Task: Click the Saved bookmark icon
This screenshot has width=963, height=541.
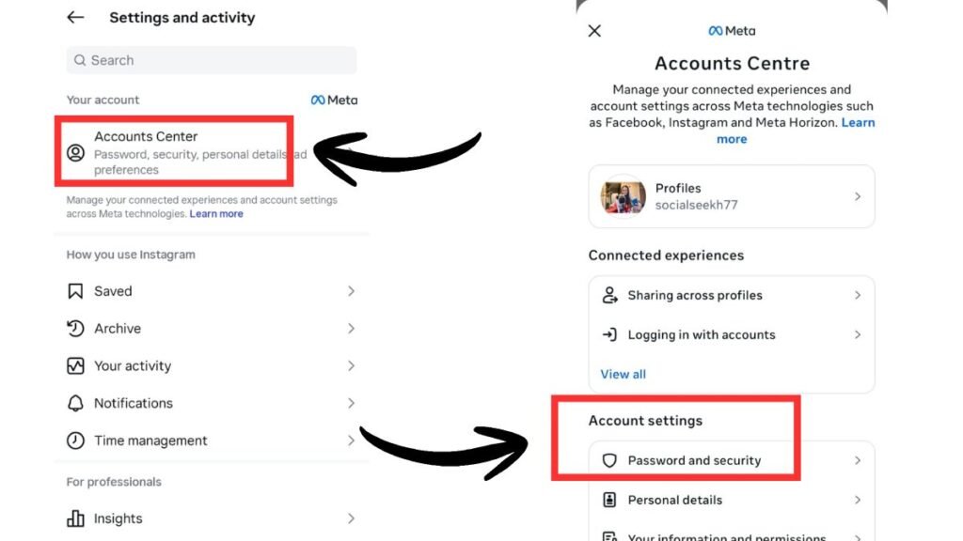Action: tap(76, 291)
